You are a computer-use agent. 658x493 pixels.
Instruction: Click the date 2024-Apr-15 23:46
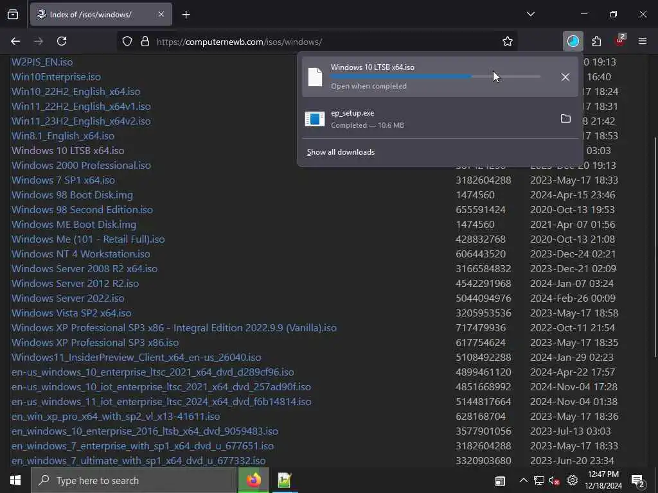(x=573, y=195)
